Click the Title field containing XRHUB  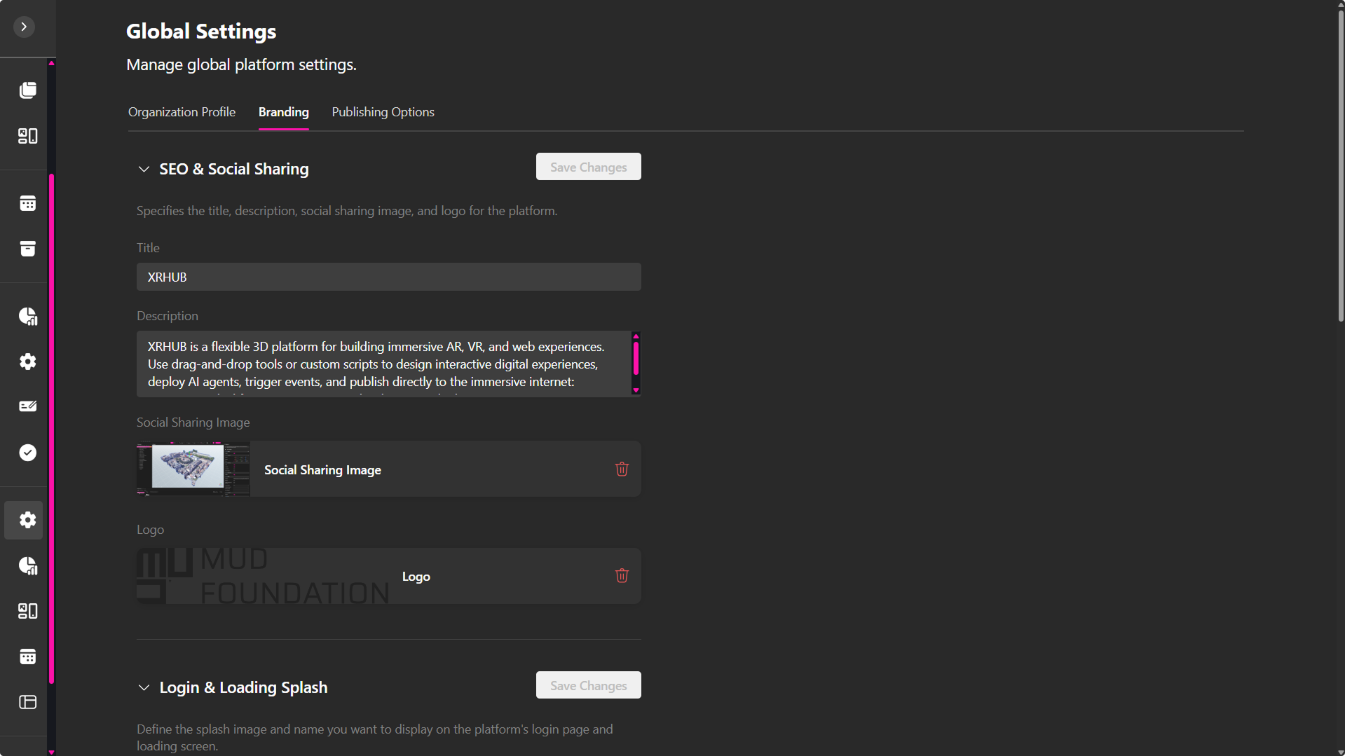coord(388,277)
